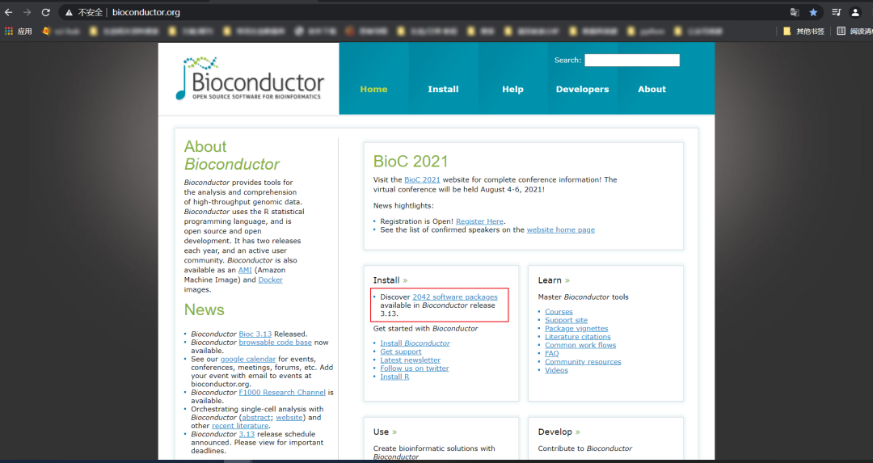Open the F1000 Research Channel link

[x=282, y=393]
